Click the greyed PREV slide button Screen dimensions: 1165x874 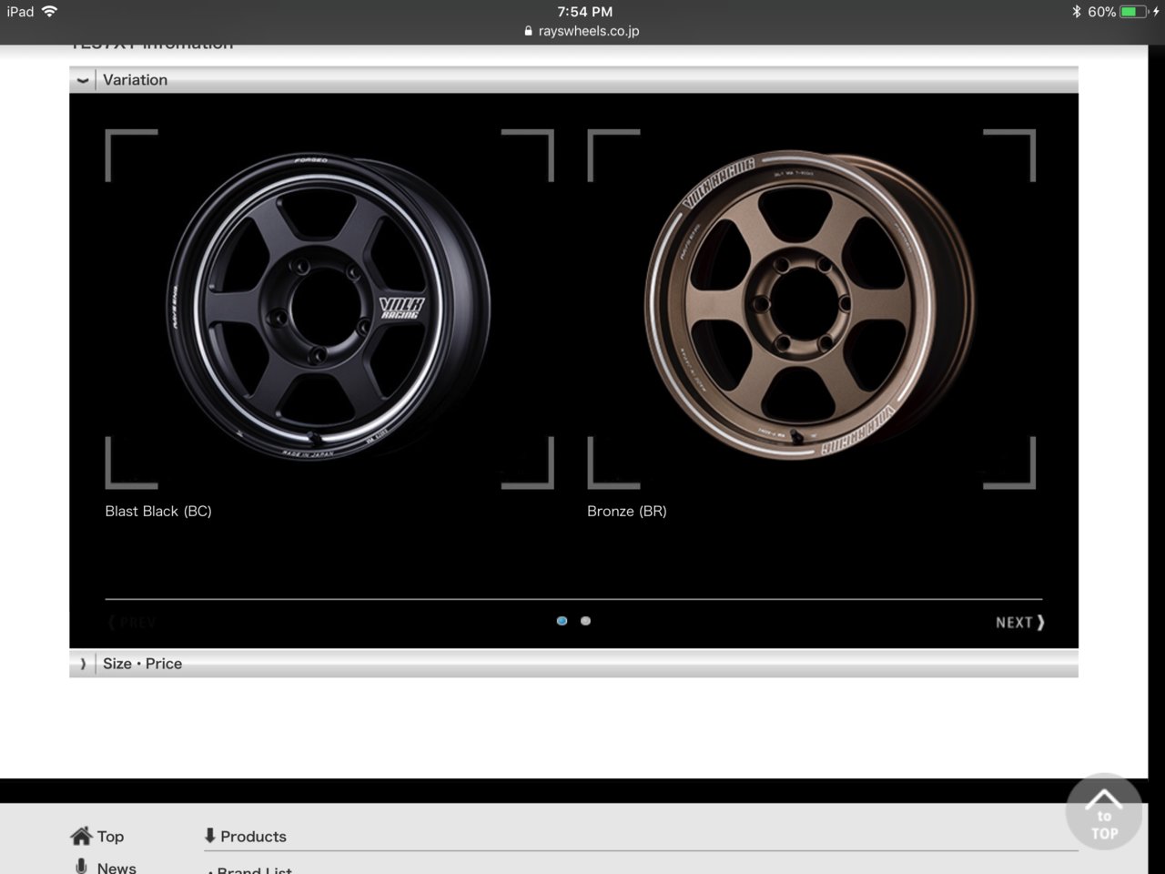pyautogui.click(x=132, y=623)
